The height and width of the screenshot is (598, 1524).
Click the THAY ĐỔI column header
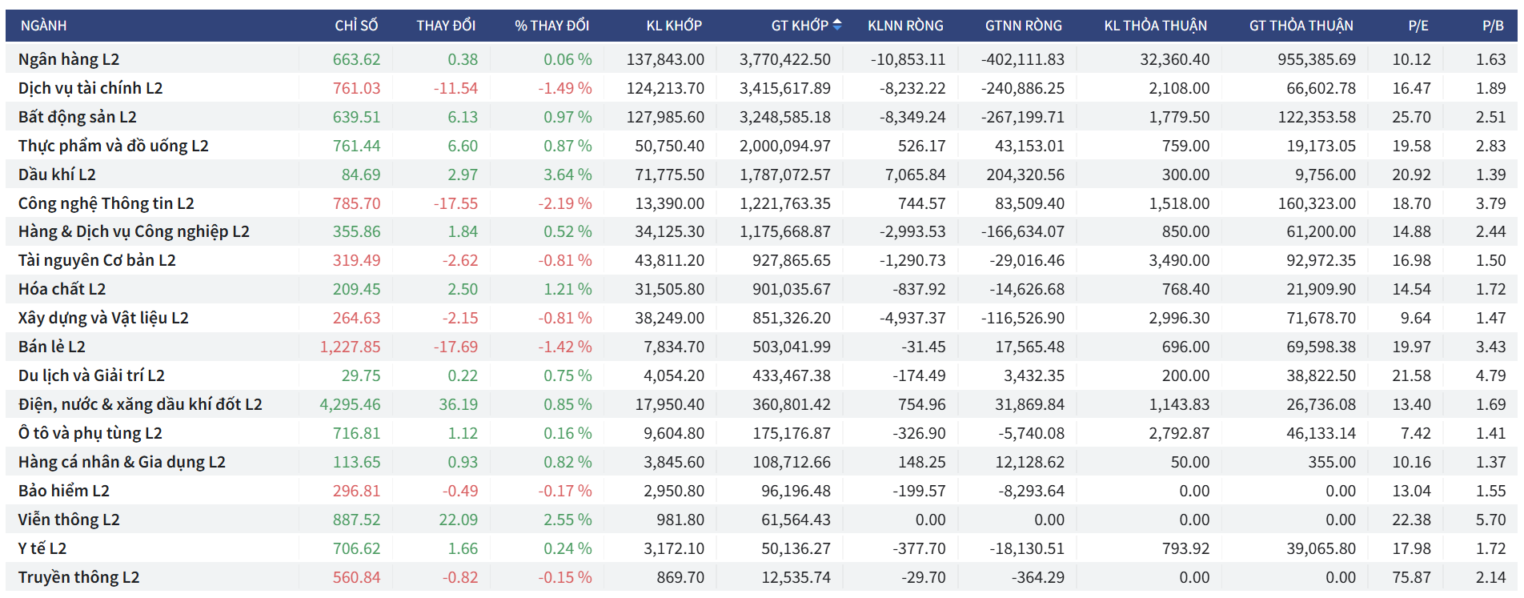tap(445, 26)
